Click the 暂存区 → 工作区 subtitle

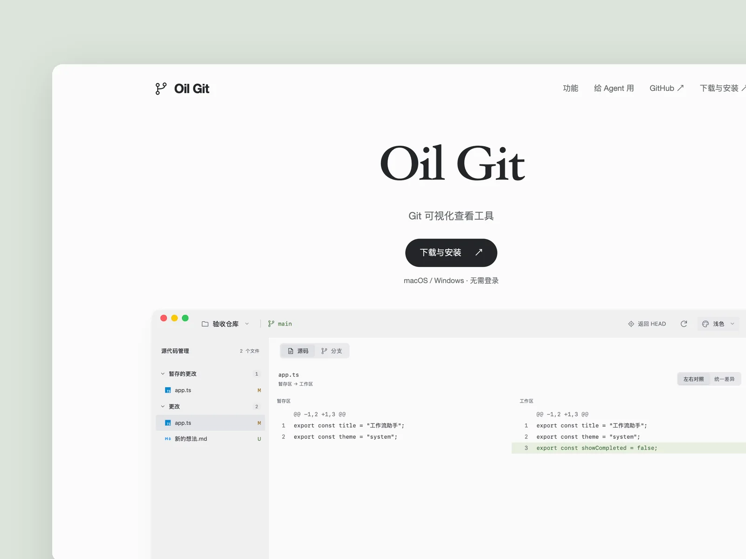(x=296, y=384)
